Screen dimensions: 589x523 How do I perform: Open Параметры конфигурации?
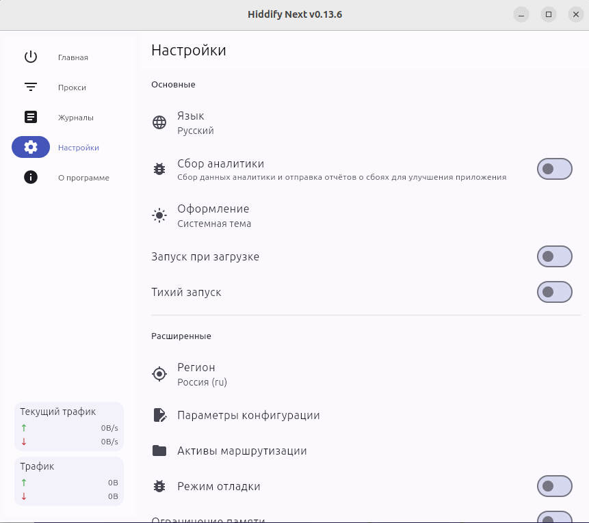(248, 415)
